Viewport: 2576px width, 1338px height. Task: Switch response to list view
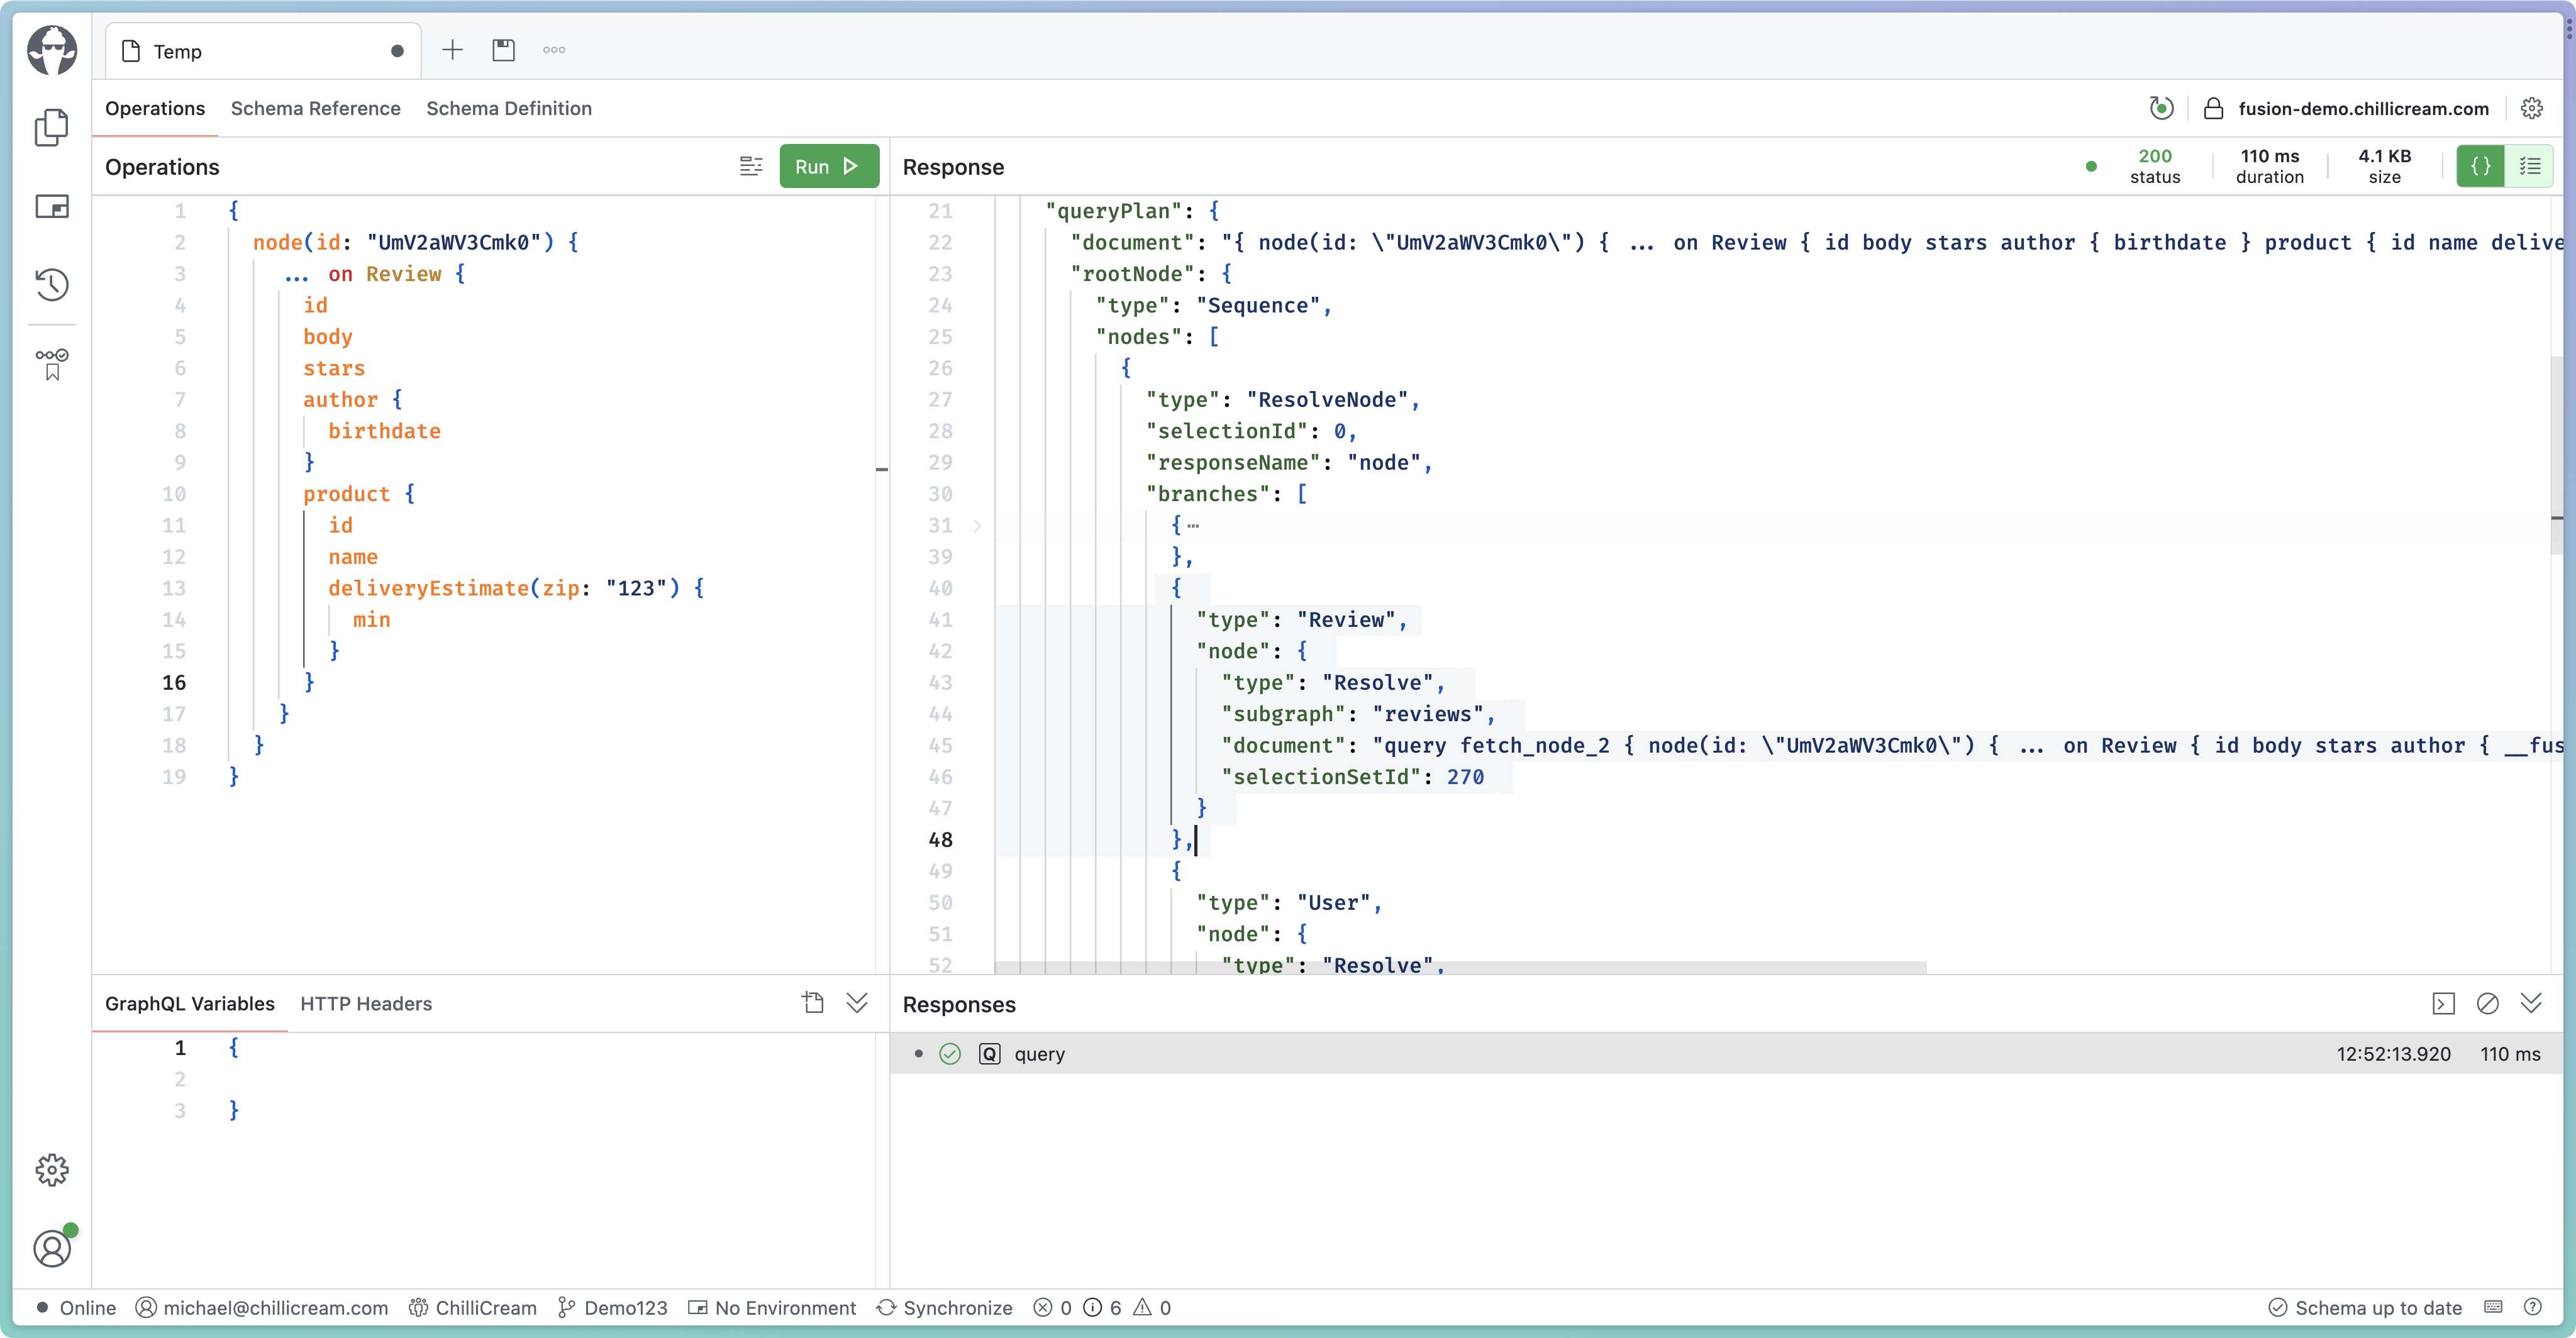pos(2529,166)
